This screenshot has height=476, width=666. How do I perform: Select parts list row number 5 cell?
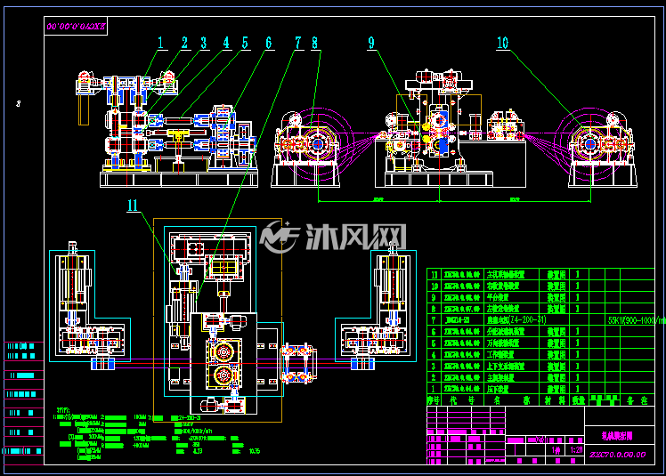click(x=435, y=343)
